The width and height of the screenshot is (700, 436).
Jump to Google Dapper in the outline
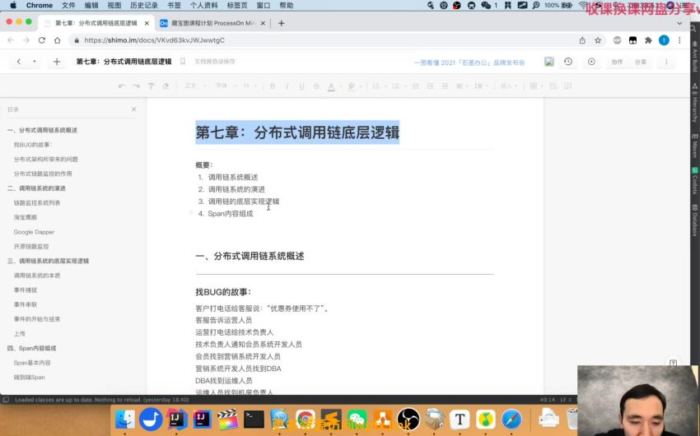point(34,232)
